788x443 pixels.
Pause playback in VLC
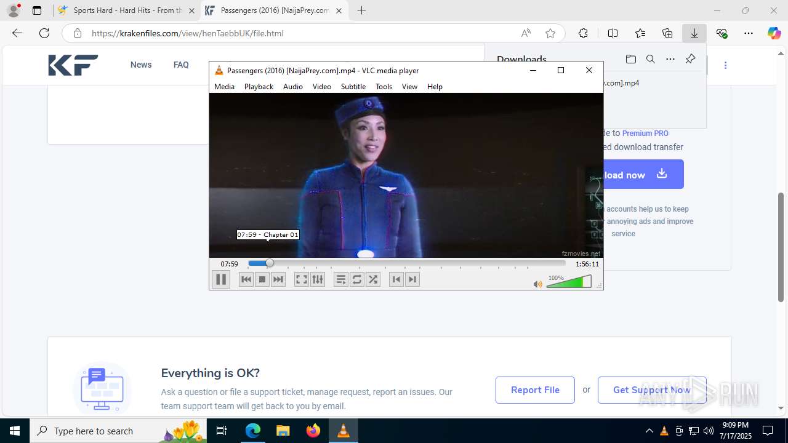click(220, 279)
